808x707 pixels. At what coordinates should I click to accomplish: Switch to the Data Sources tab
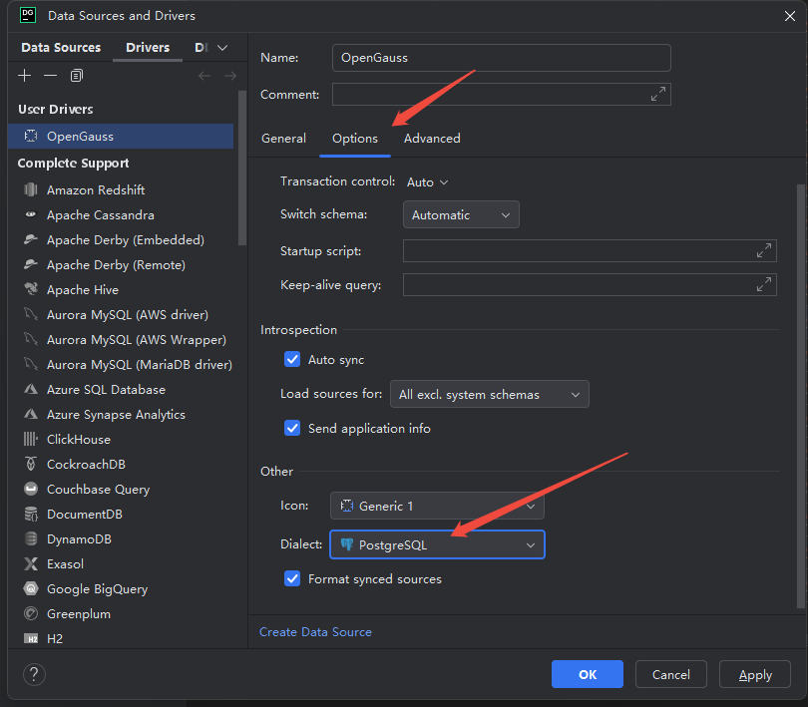pos(61,48)
